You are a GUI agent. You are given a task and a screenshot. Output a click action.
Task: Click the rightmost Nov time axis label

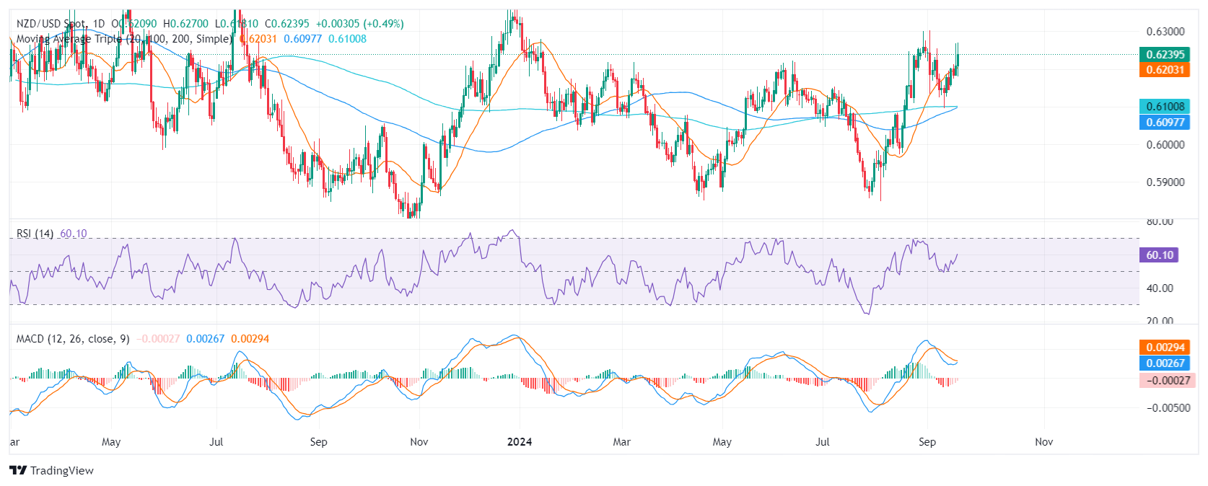[1043, 442]
